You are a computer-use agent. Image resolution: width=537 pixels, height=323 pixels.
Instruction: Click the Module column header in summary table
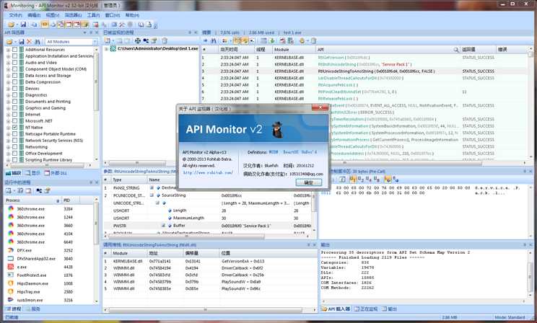click(x=293, y=50)
